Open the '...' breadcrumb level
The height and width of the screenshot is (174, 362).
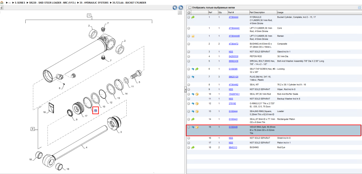(10, 3)
